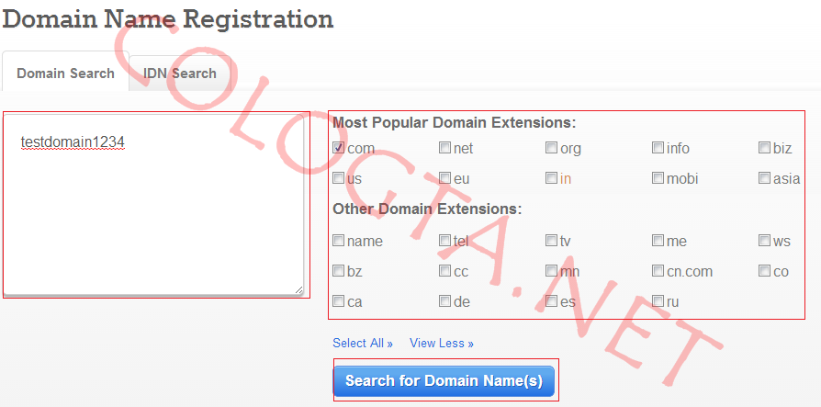
Task: Select the asia extension checkbox
Action: [764, 178]
